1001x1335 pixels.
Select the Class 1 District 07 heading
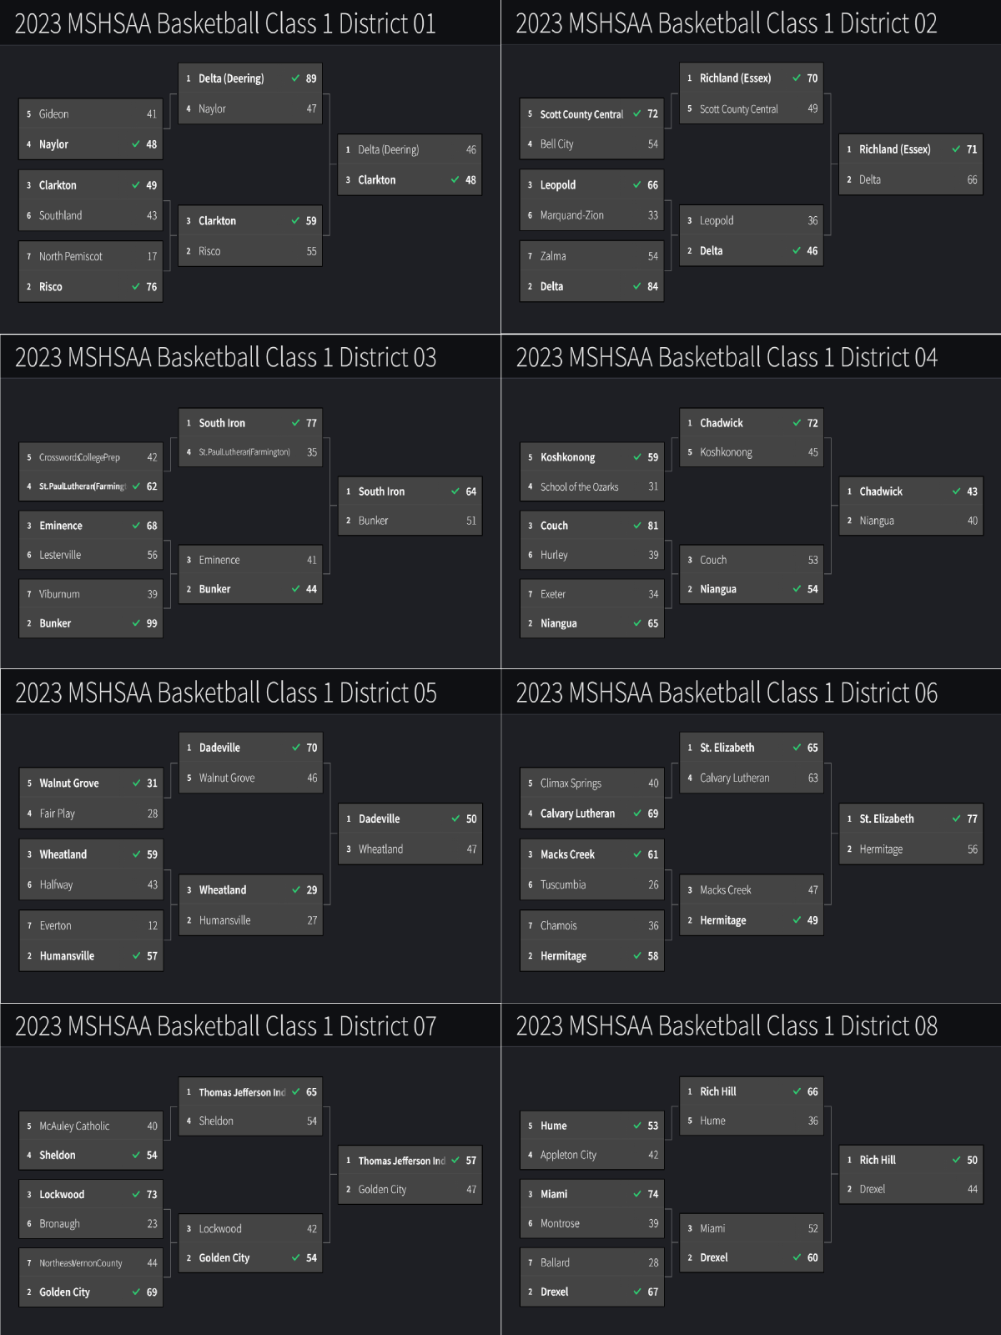(x=225, y=1025)
